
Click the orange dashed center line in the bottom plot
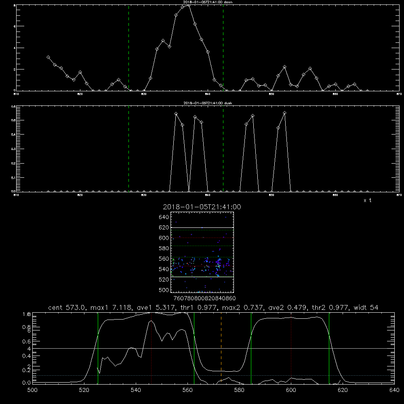[221, 348]
